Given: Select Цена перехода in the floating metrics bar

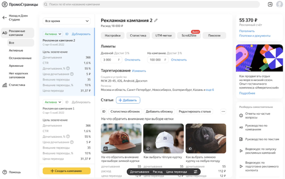Looking at the screenshot, I should (176, 172).
